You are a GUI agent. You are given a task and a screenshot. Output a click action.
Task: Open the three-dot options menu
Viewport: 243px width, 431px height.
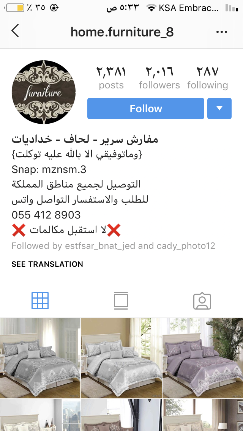click(222, 32)
